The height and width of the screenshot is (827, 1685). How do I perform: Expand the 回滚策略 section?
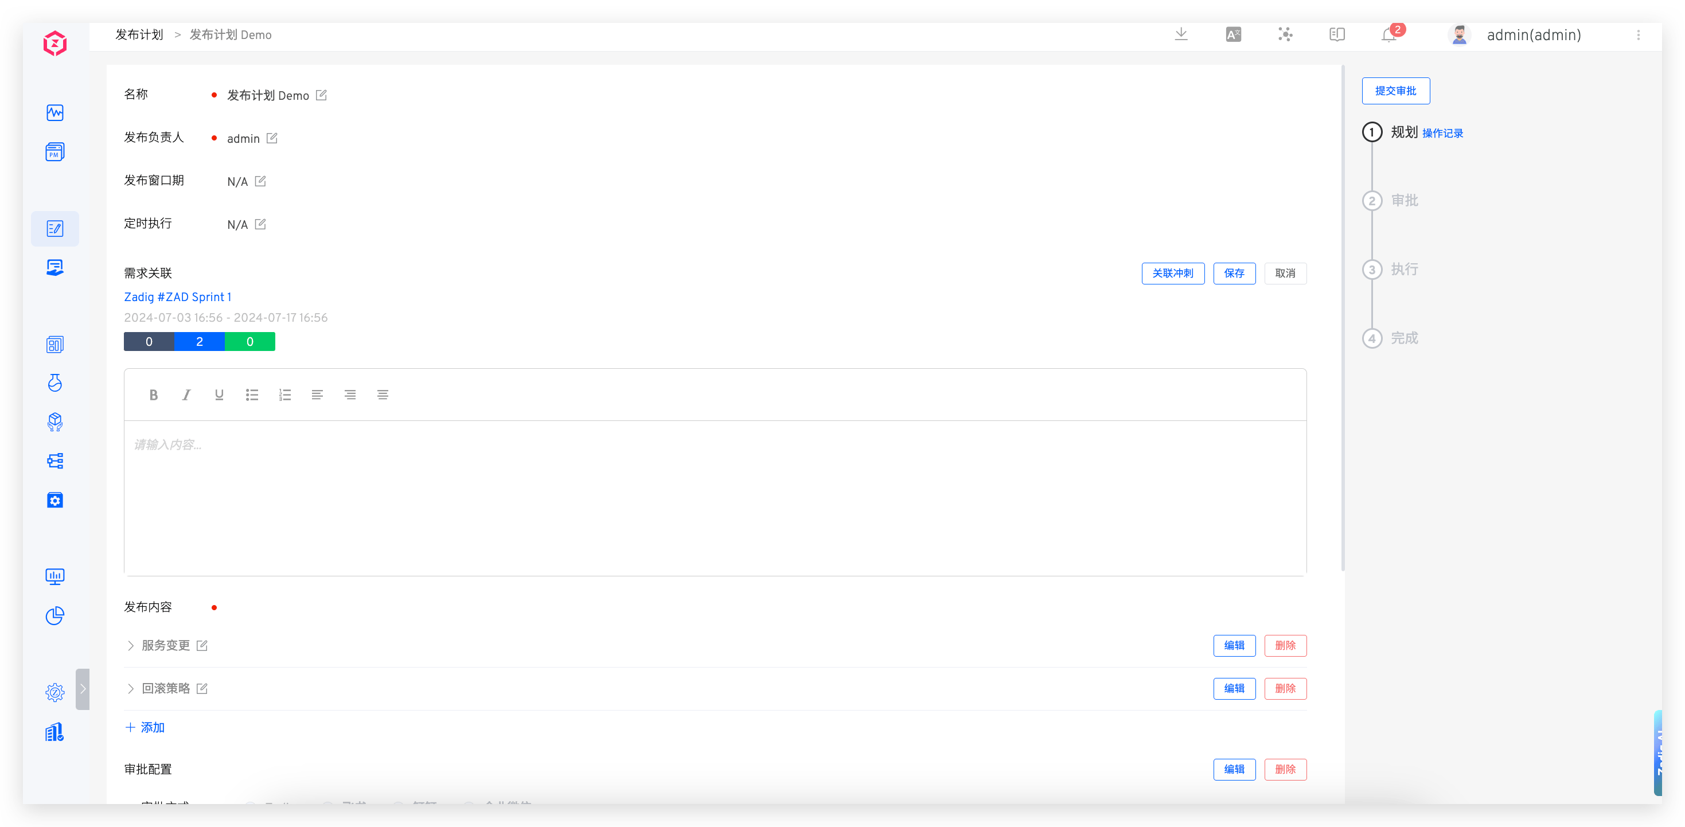click(x=130, y=688)
